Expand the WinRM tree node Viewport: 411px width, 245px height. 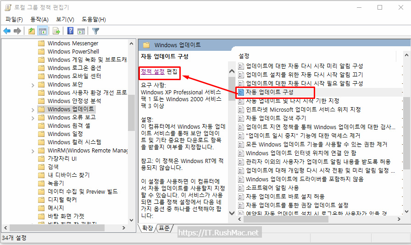click(33, 151)
